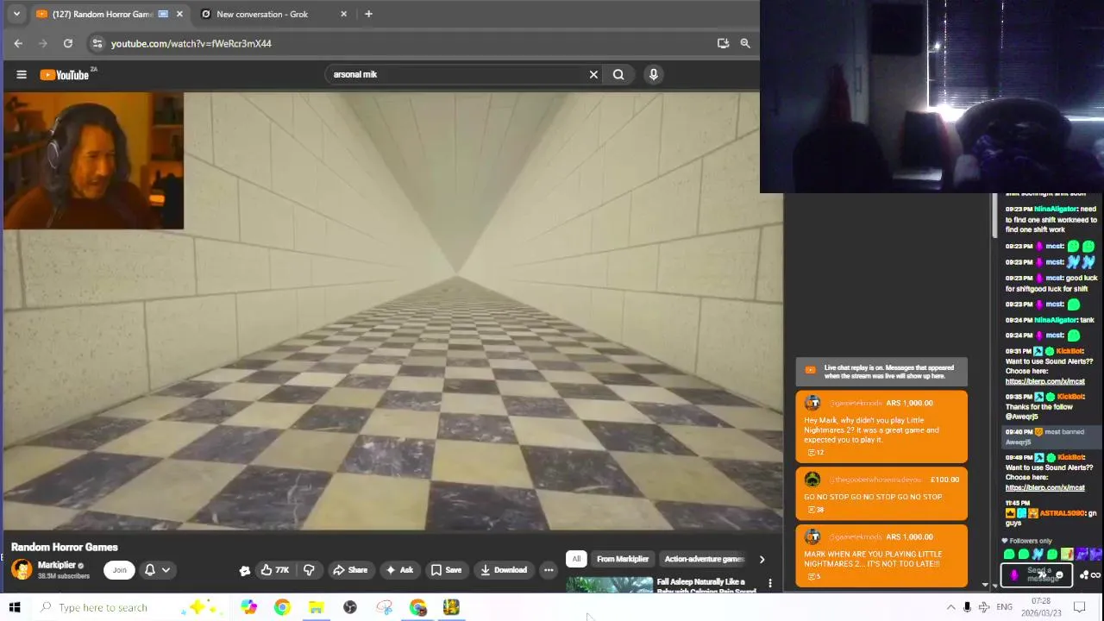Select the youtube.com URL address field

click(x=405, y=43)
